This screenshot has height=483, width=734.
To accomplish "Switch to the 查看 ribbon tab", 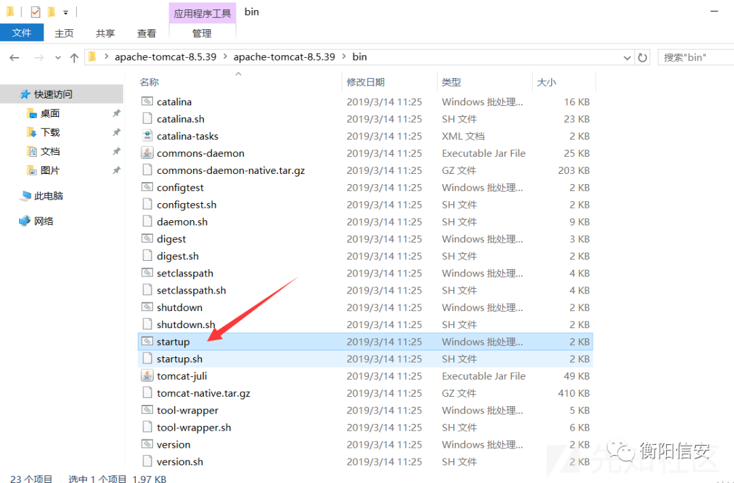I will coord(147,33).
